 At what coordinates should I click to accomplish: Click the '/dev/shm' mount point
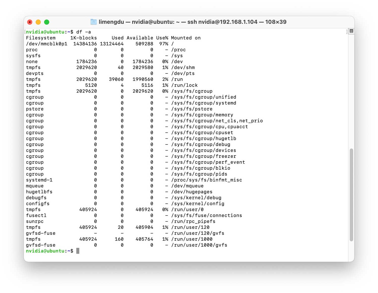pyautogui.click(x=183, y=67)
